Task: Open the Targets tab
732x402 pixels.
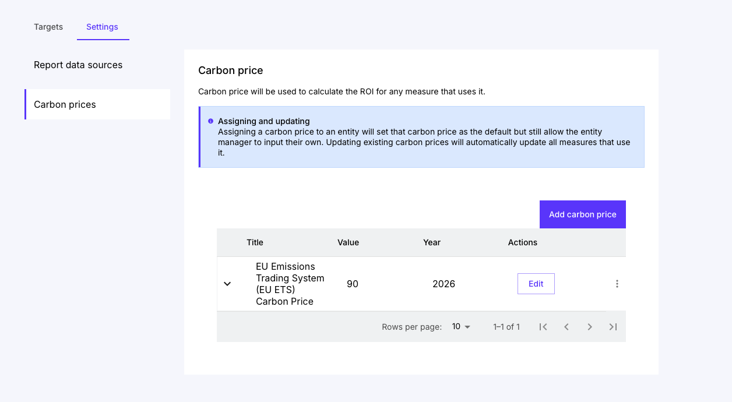Action: (x=48, y=27)
